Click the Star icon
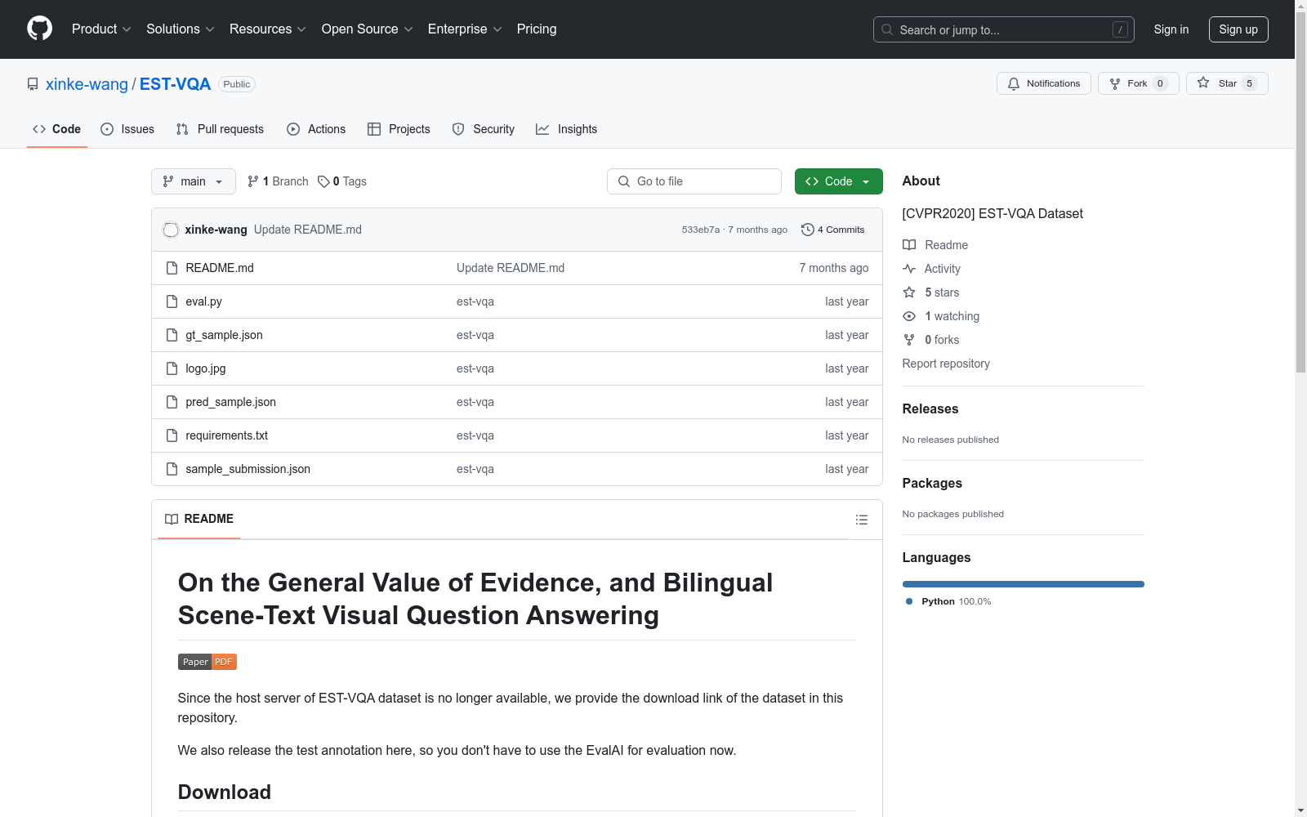 [1203, 83]
